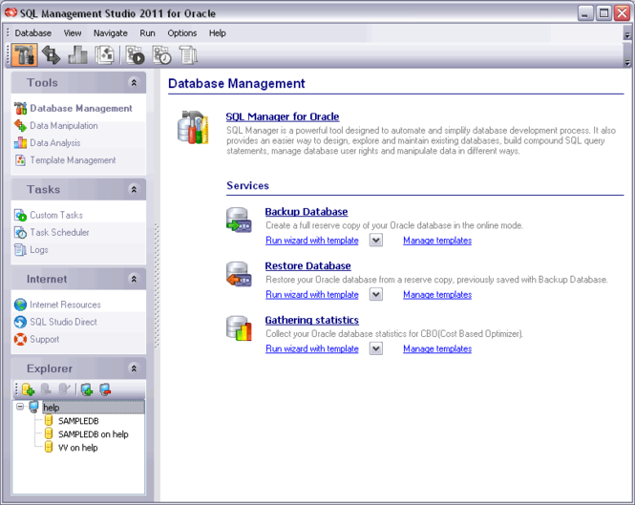635x505 pixels.
Task: Click the Gathering statistics service icon
Action: (x=239, y=328)
